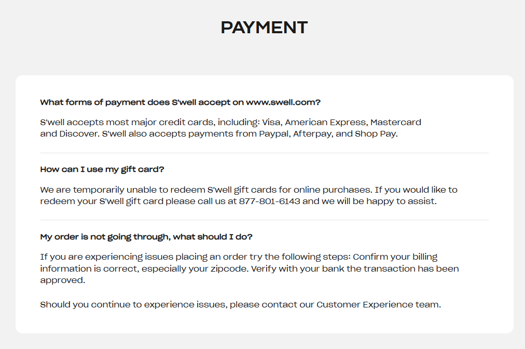
Task: Click the PAYMENT page heading
Action: pos(264,28)
